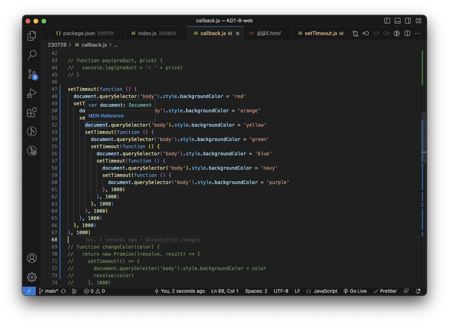Click the feedback icon in status bar
Viewport: 449px width, 325px height.
(406, 291)
